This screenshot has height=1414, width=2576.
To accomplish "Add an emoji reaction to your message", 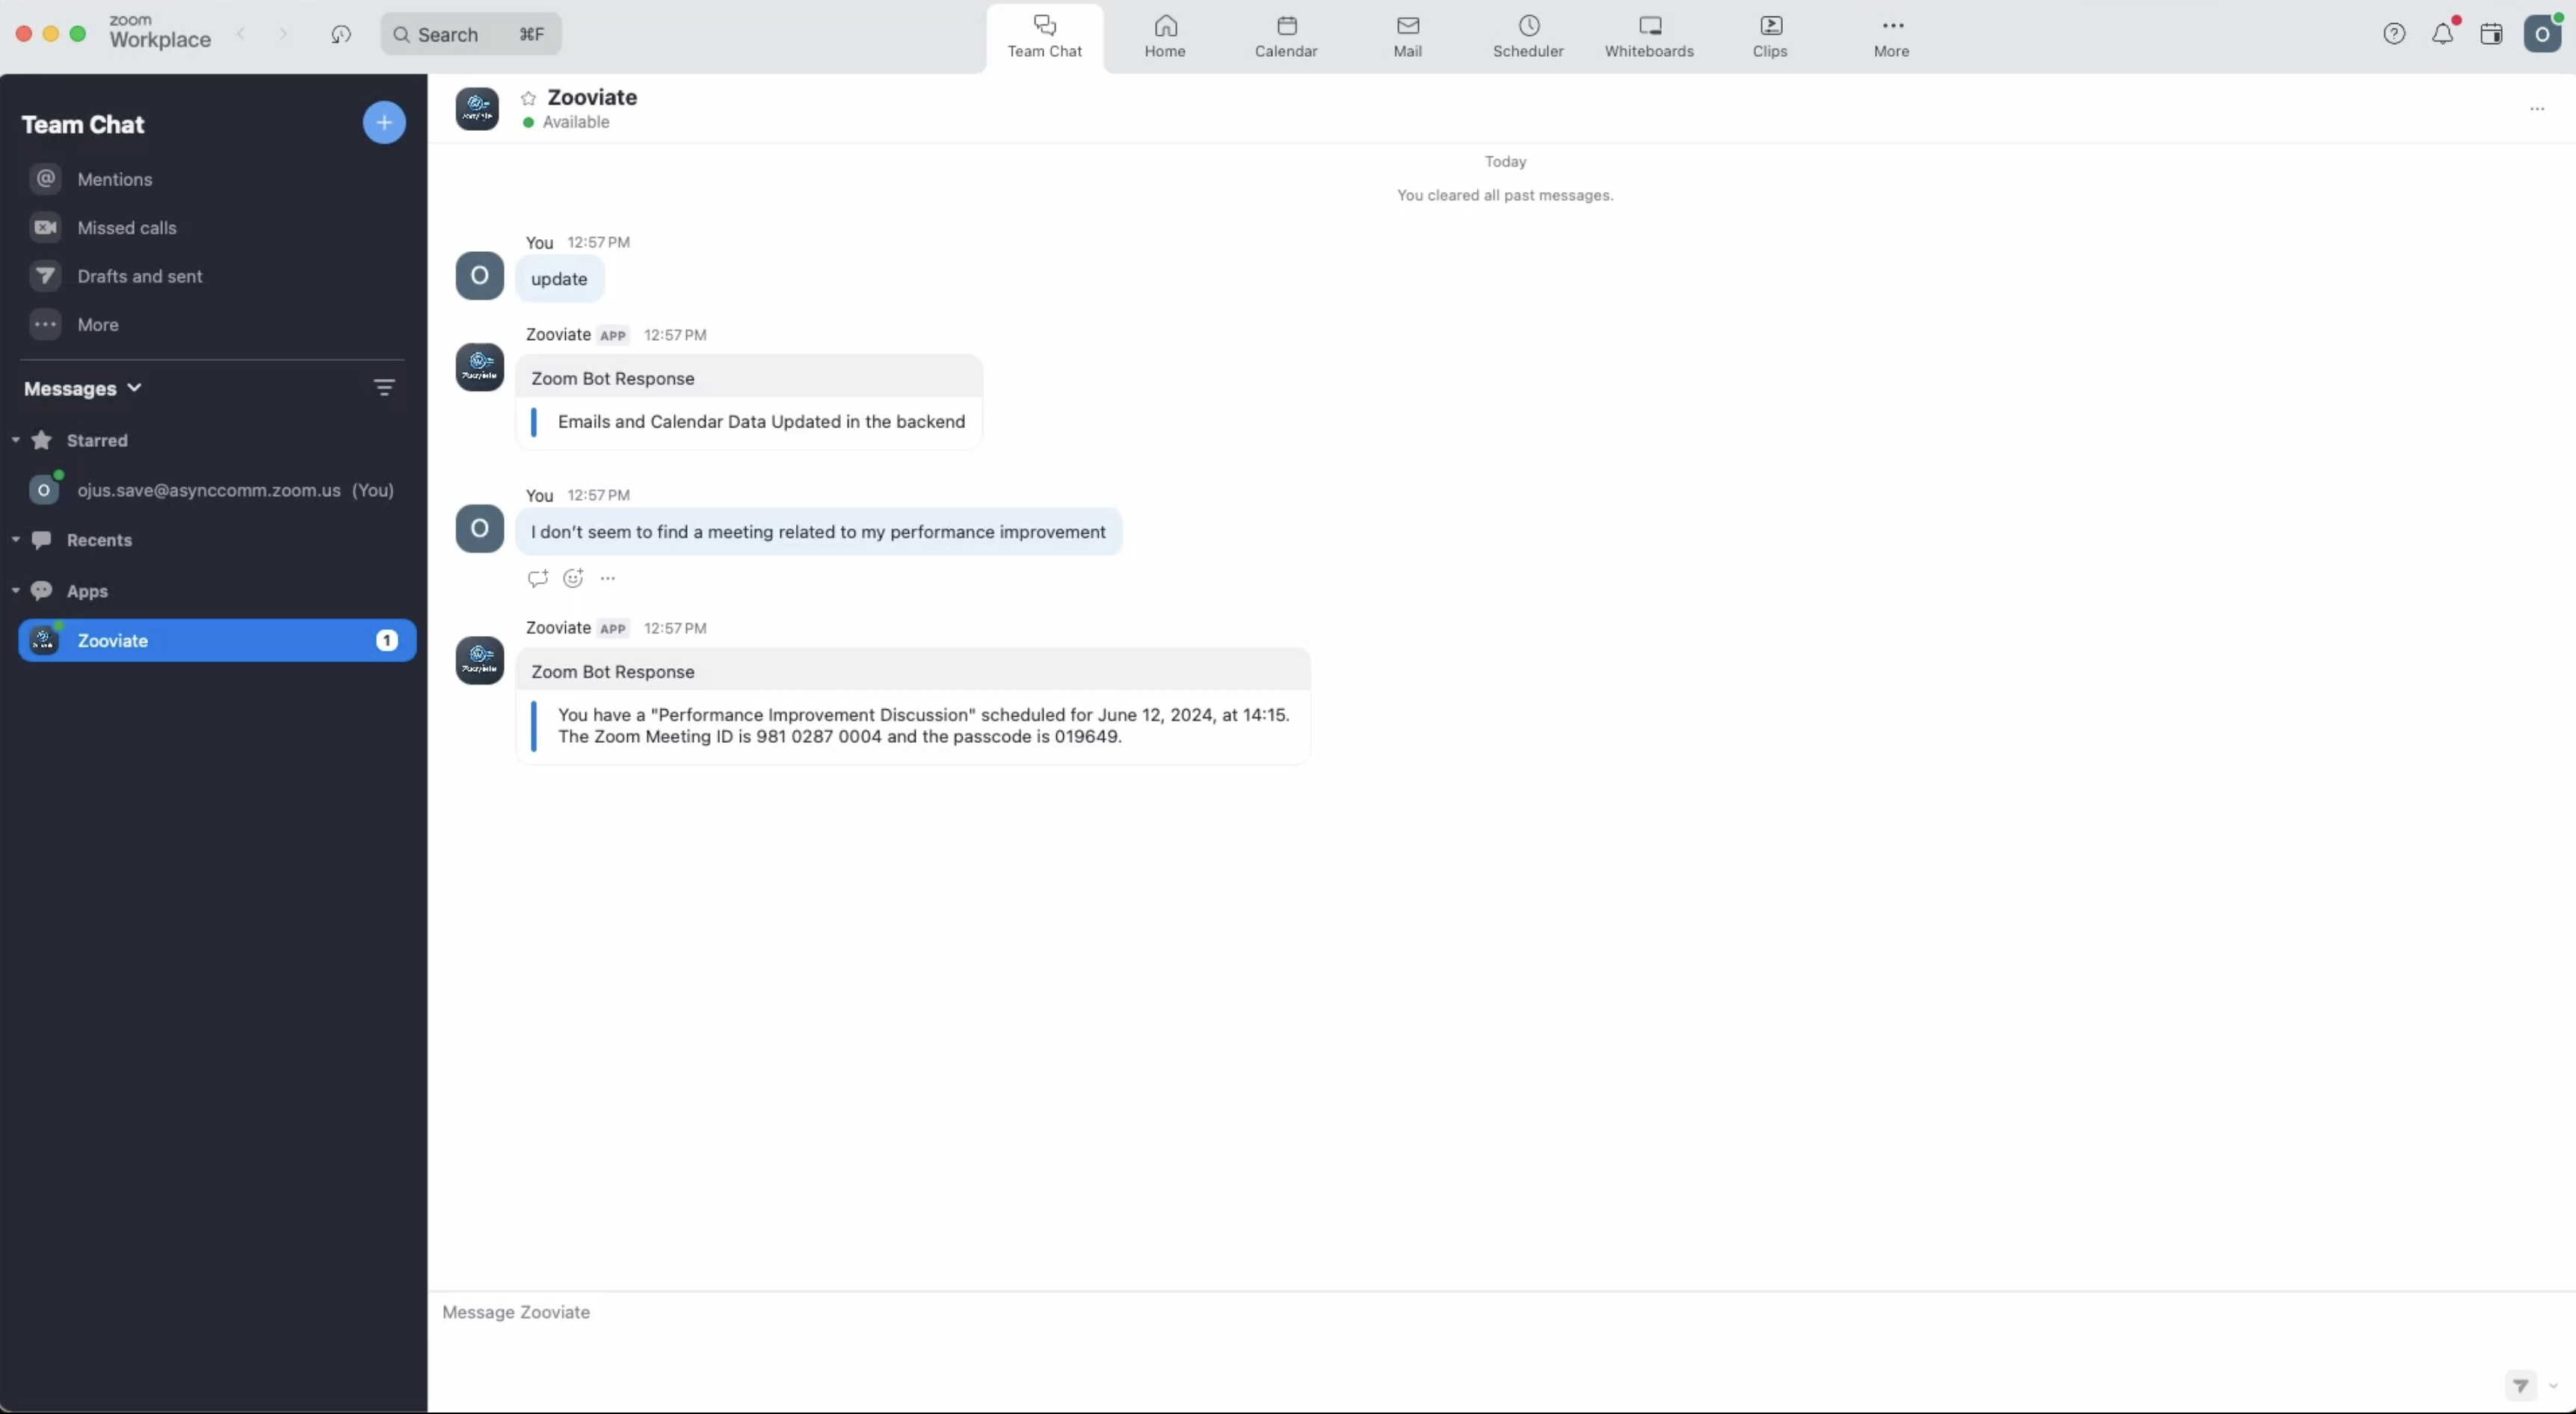I will (572, 579).
